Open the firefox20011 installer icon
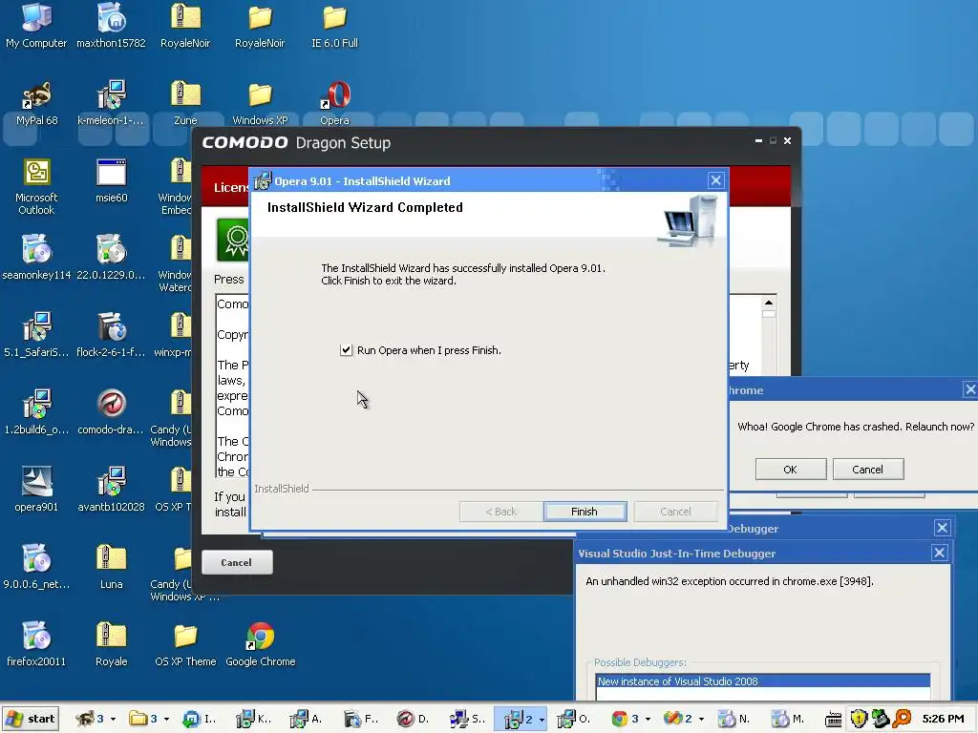This screenshot has width=978, height=733. [36, 643]
